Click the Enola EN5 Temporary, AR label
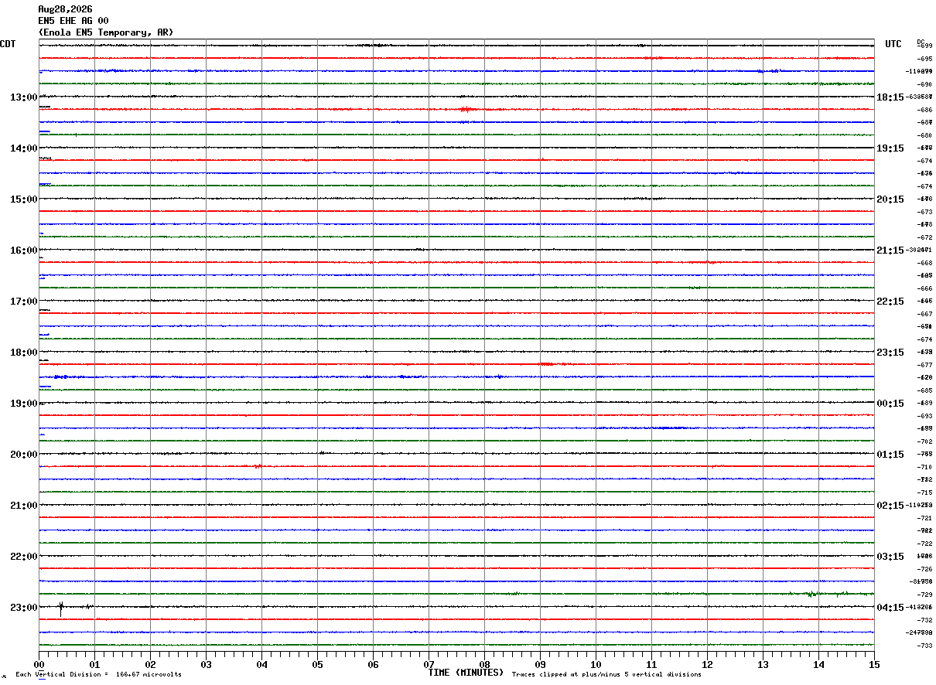This screenshot has width=936, height=685. pos(106,32)
